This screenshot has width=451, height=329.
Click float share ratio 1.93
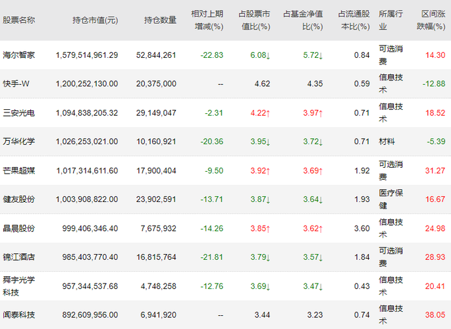362,199
